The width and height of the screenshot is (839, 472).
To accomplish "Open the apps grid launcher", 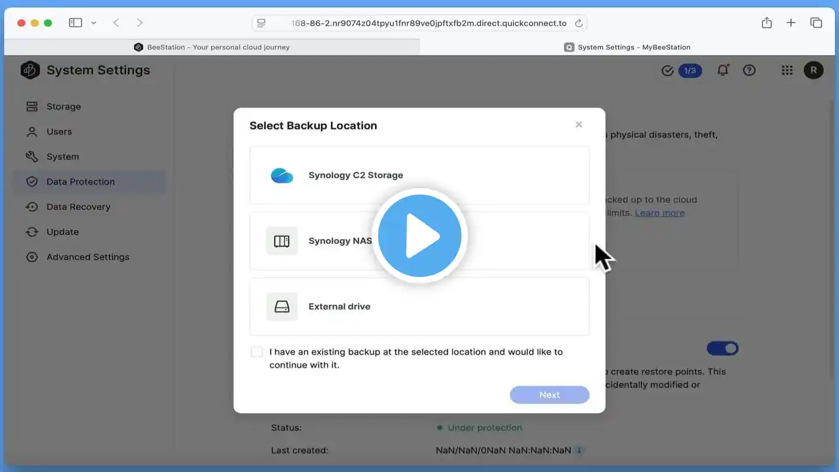I will click(787, 70).
